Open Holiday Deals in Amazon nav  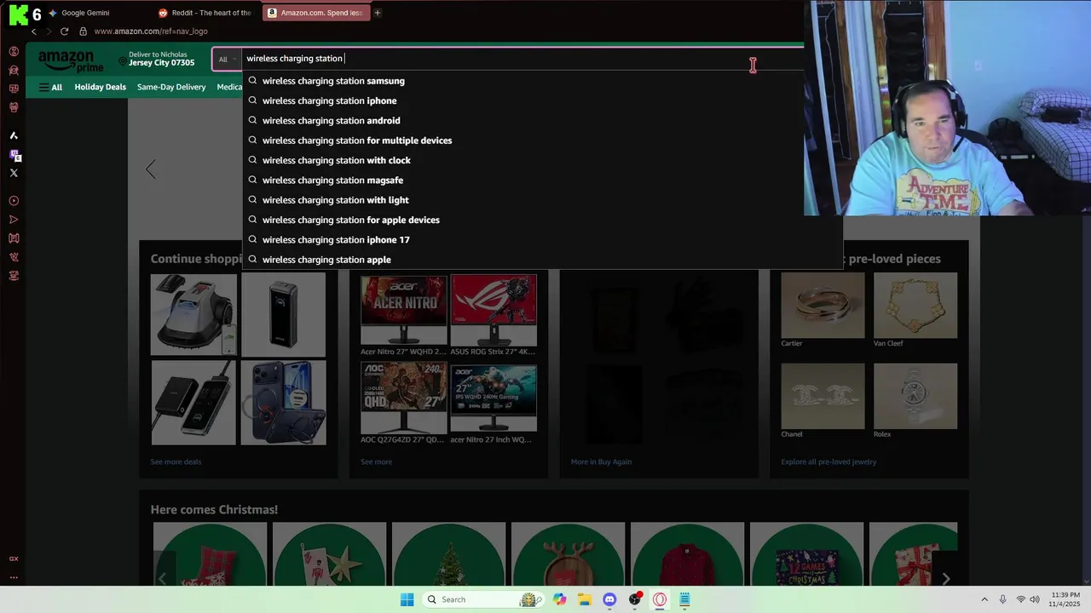click(x=100, y=87)
